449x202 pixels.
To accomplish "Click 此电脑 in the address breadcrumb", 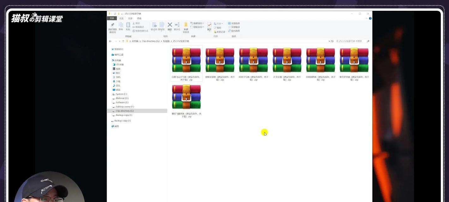I will [x=135, y=41].
